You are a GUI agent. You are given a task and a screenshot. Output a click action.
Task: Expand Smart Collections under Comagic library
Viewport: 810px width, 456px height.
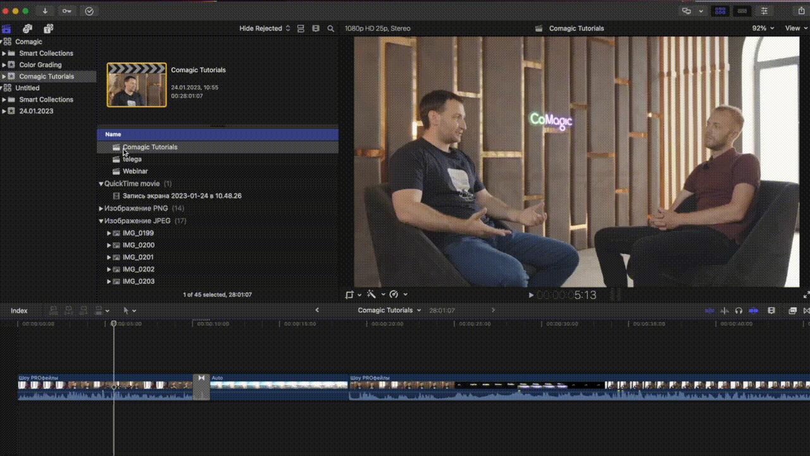click(x=4, y=53)
